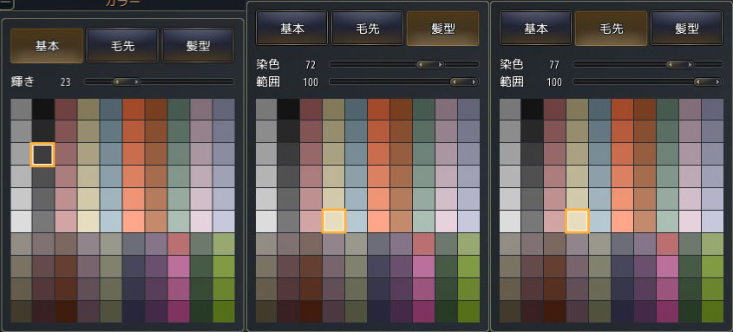This screenshot has height=332, width=733.
Task: Click the 範囲 slider handle below 染色 72
Action: coord(464,82)
